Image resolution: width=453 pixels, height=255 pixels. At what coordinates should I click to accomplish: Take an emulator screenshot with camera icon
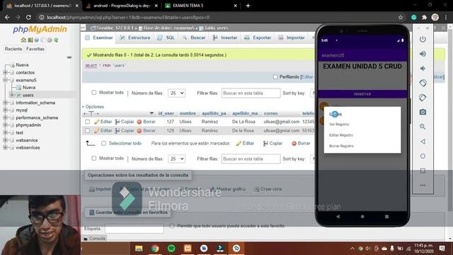pos(423,112)
